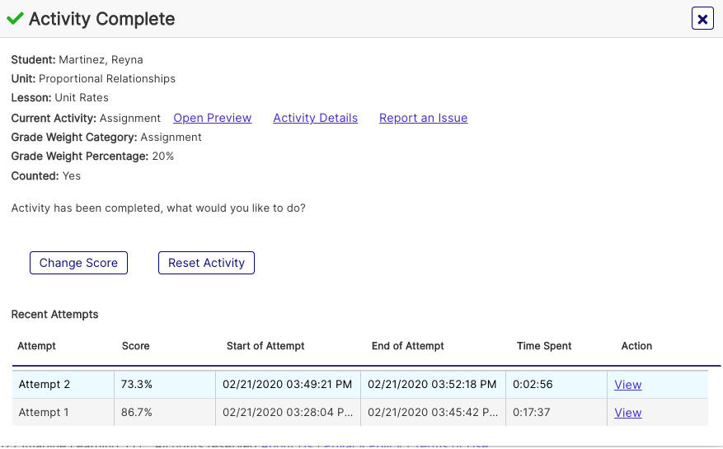Click end time 02/21/2020 03:52:18 PM
Screen dimensions: 723x449
coord(432,385)
